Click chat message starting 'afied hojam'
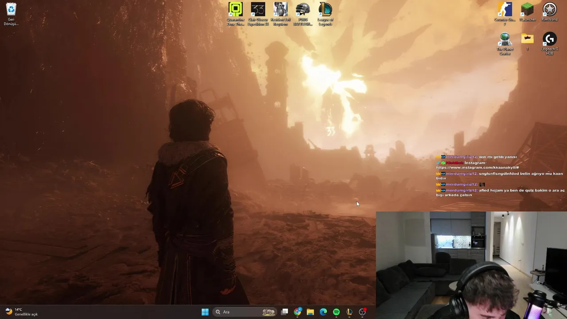The image size is (567, 319). tap(500, 193)
